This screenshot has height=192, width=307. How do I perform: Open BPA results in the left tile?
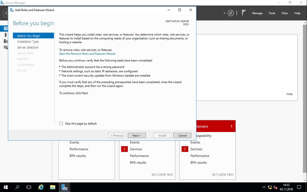(x=78, y=156)
